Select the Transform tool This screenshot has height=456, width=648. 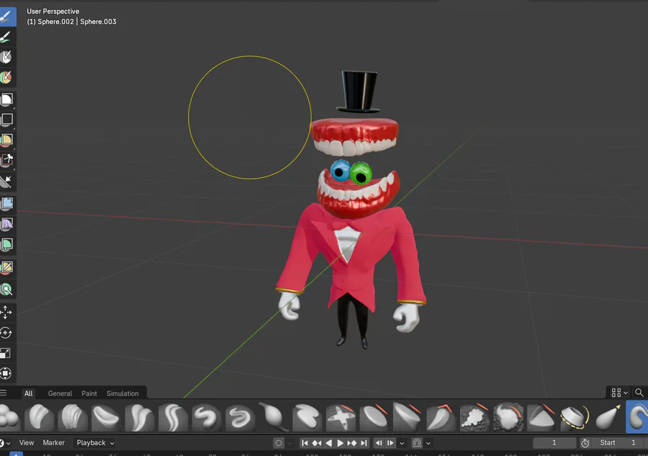[6, 373]
